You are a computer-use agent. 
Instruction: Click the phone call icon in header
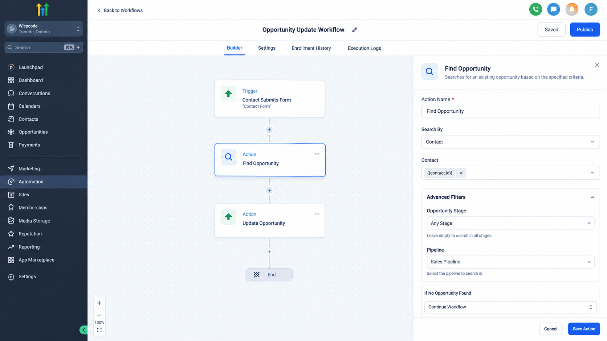[x=535, y=9]
